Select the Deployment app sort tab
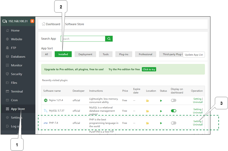Screen dimensions: 228x151 [x=85, y=54]
